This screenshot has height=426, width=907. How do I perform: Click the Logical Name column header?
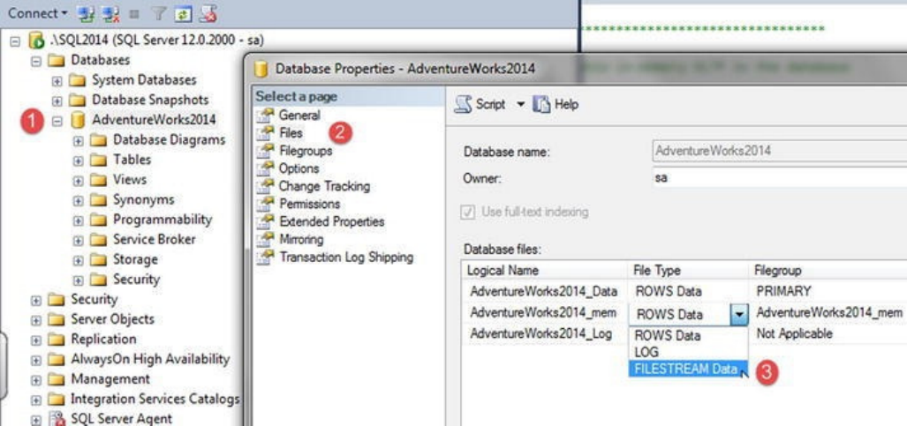point(544,271)
